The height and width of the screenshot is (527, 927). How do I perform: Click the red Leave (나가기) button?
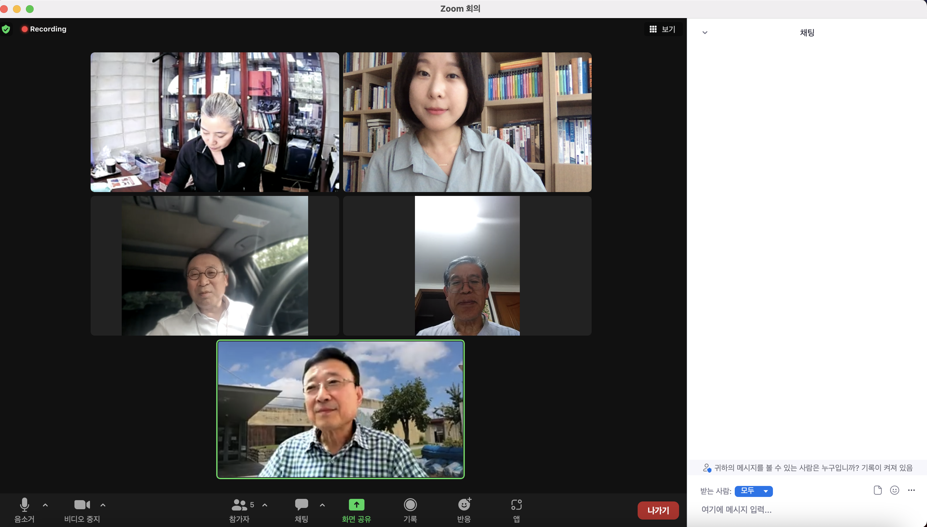pyautogui.click(x=658, y=511)
